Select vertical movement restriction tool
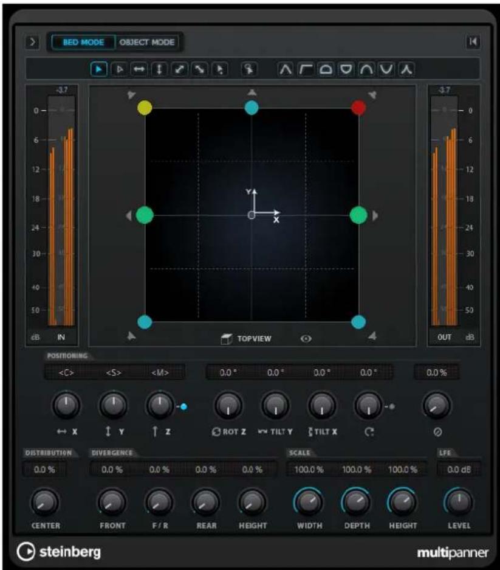 pos(159,69)
